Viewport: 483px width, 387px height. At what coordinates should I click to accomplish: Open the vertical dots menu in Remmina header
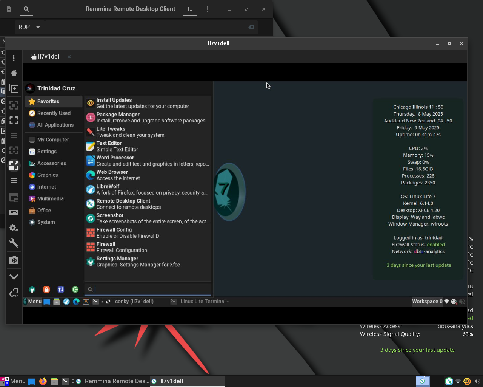208,9
